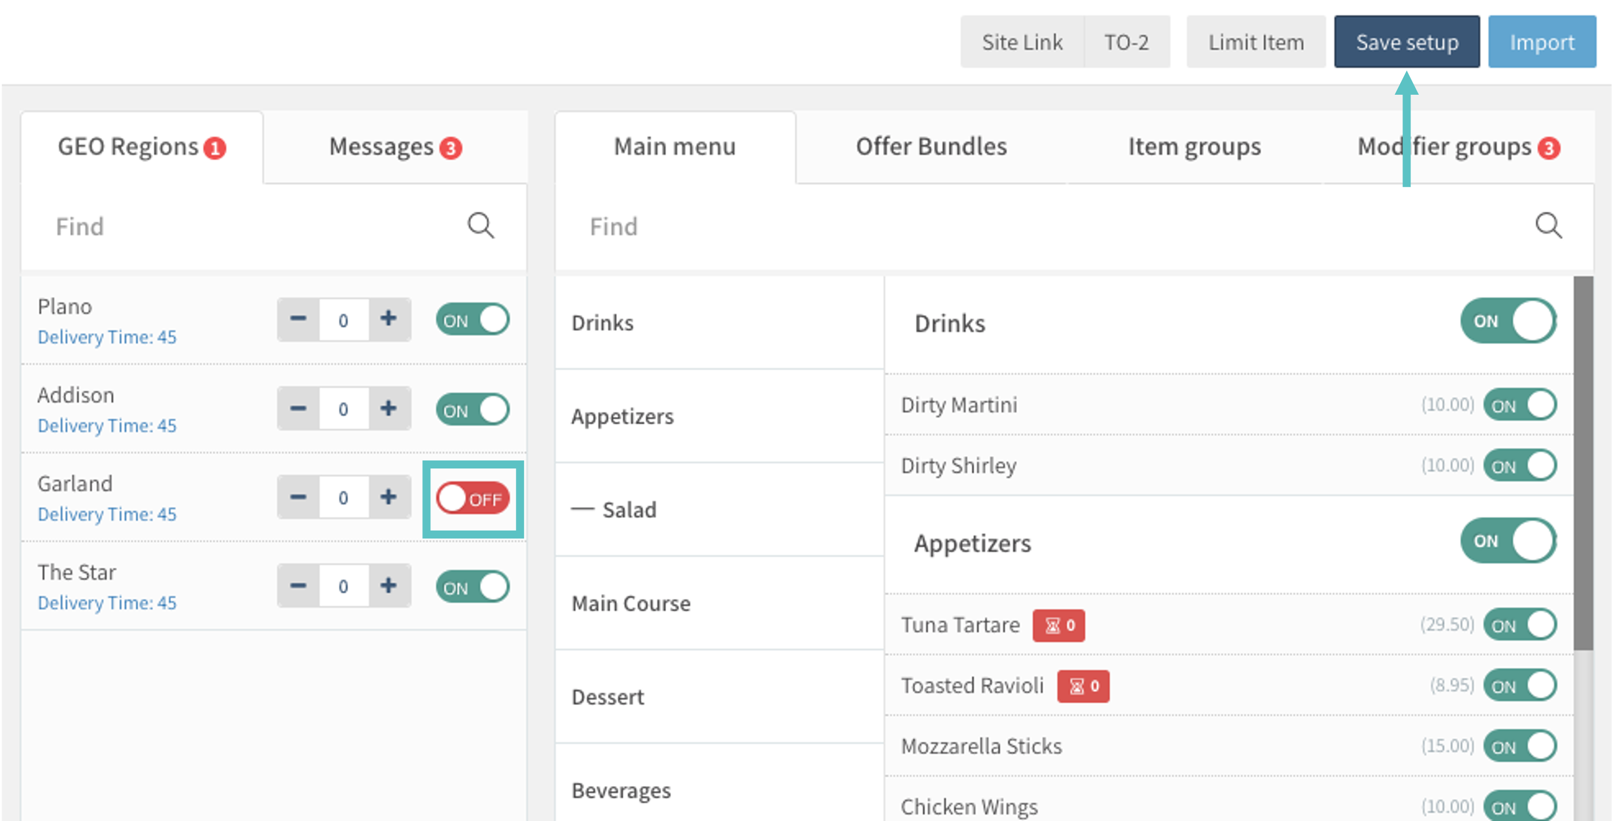Click the GEO Regions Find input field
This screenshot has height=821, width=1612.
(250, 226)
